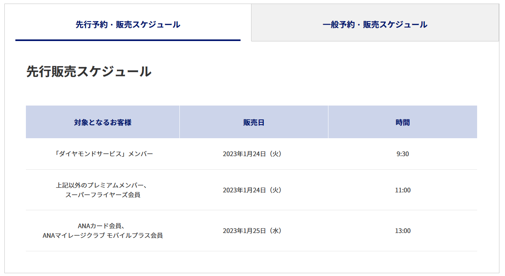Select the 11:00 time entry
Image resolution: width=505 pixels, height=276 pixels.
[x=403, y=190]
